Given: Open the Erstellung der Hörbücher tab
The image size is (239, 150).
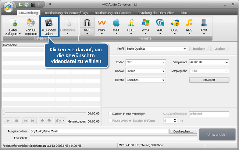Looking at the screenshot, I should coord(155,13).
